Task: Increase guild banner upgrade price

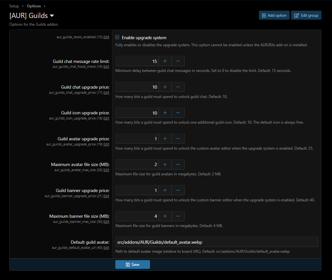Action: (x=165, y=190)
